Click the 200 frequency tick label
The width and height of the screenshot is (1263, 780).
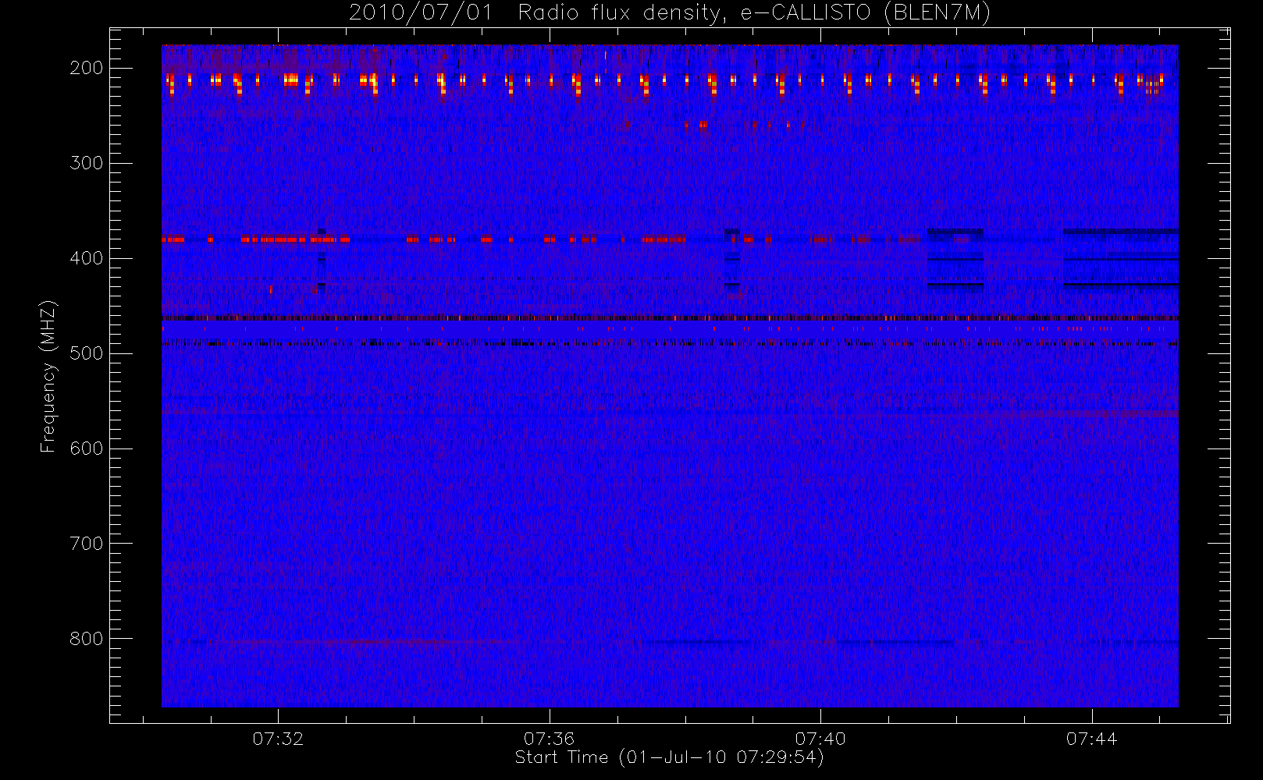coord(87,68)
